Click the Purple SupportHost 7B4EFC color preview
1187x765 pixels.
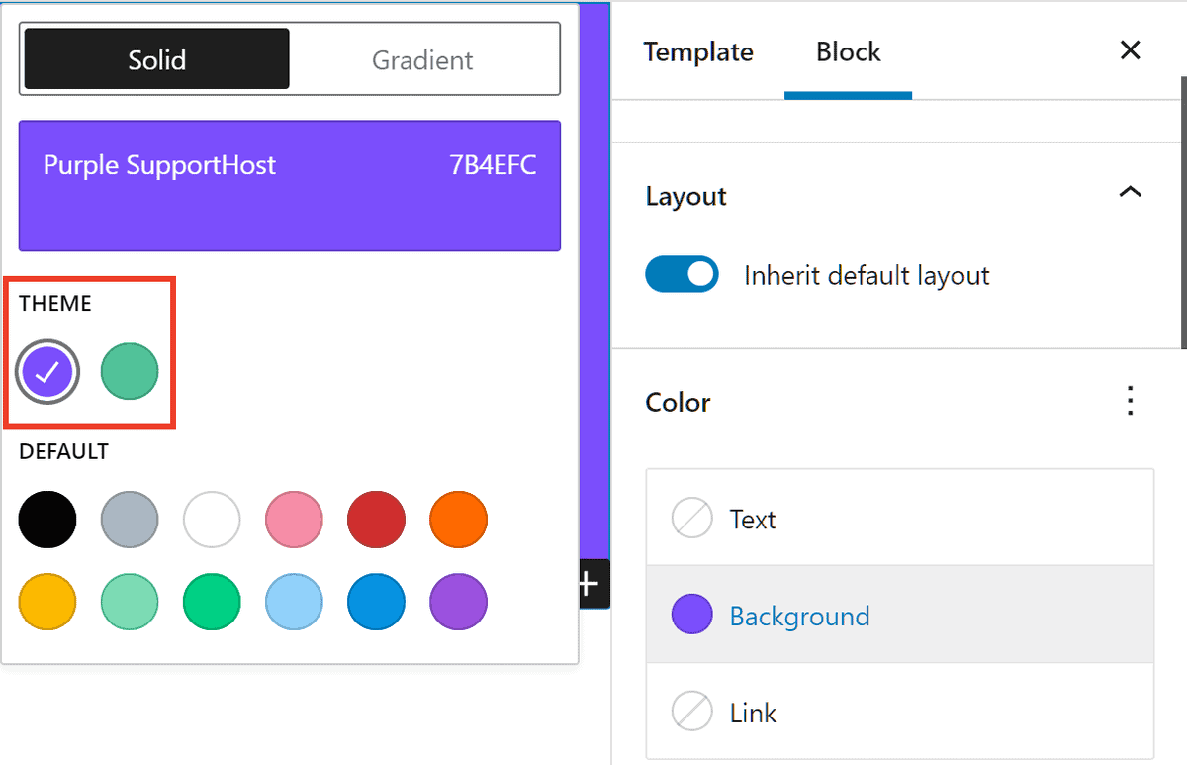point(289,185)
